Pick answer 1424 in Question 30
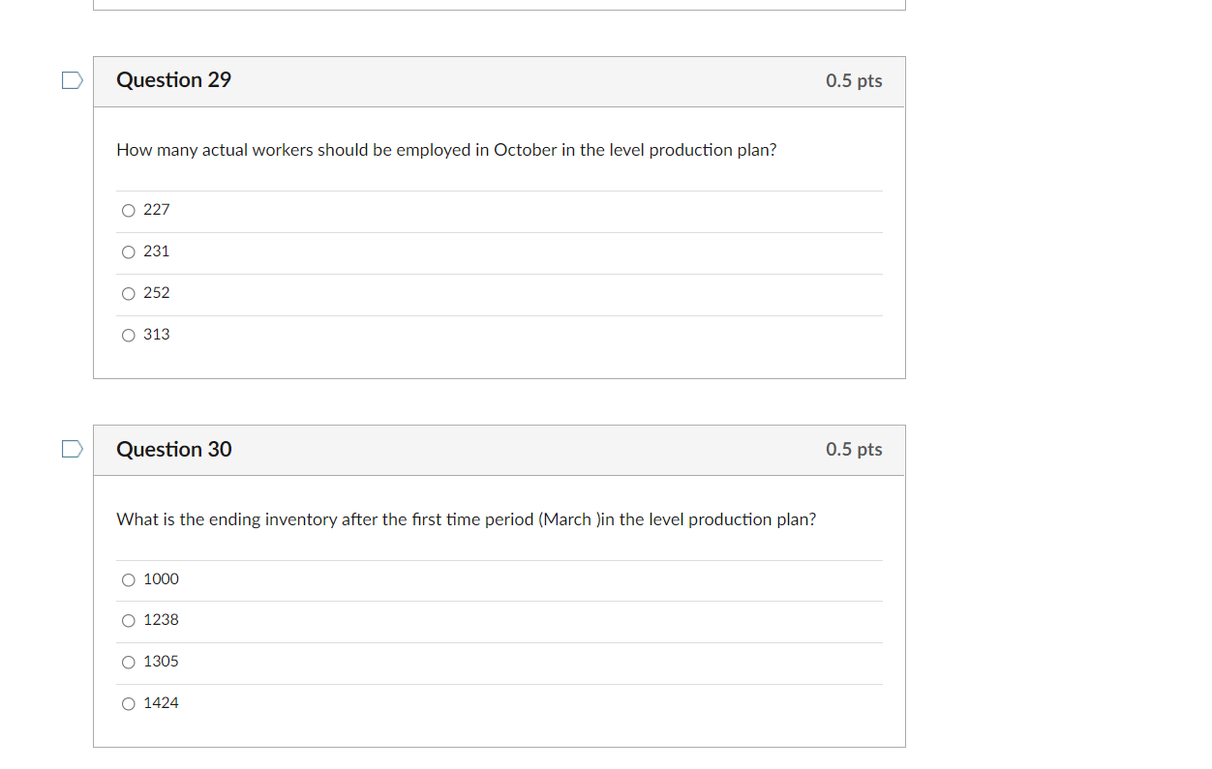1212x769 pixels. tap(128, 703)
